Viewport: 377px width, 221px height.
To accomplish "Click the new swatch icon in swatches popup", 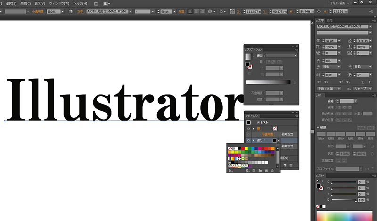I will click(x=266, y=171).
